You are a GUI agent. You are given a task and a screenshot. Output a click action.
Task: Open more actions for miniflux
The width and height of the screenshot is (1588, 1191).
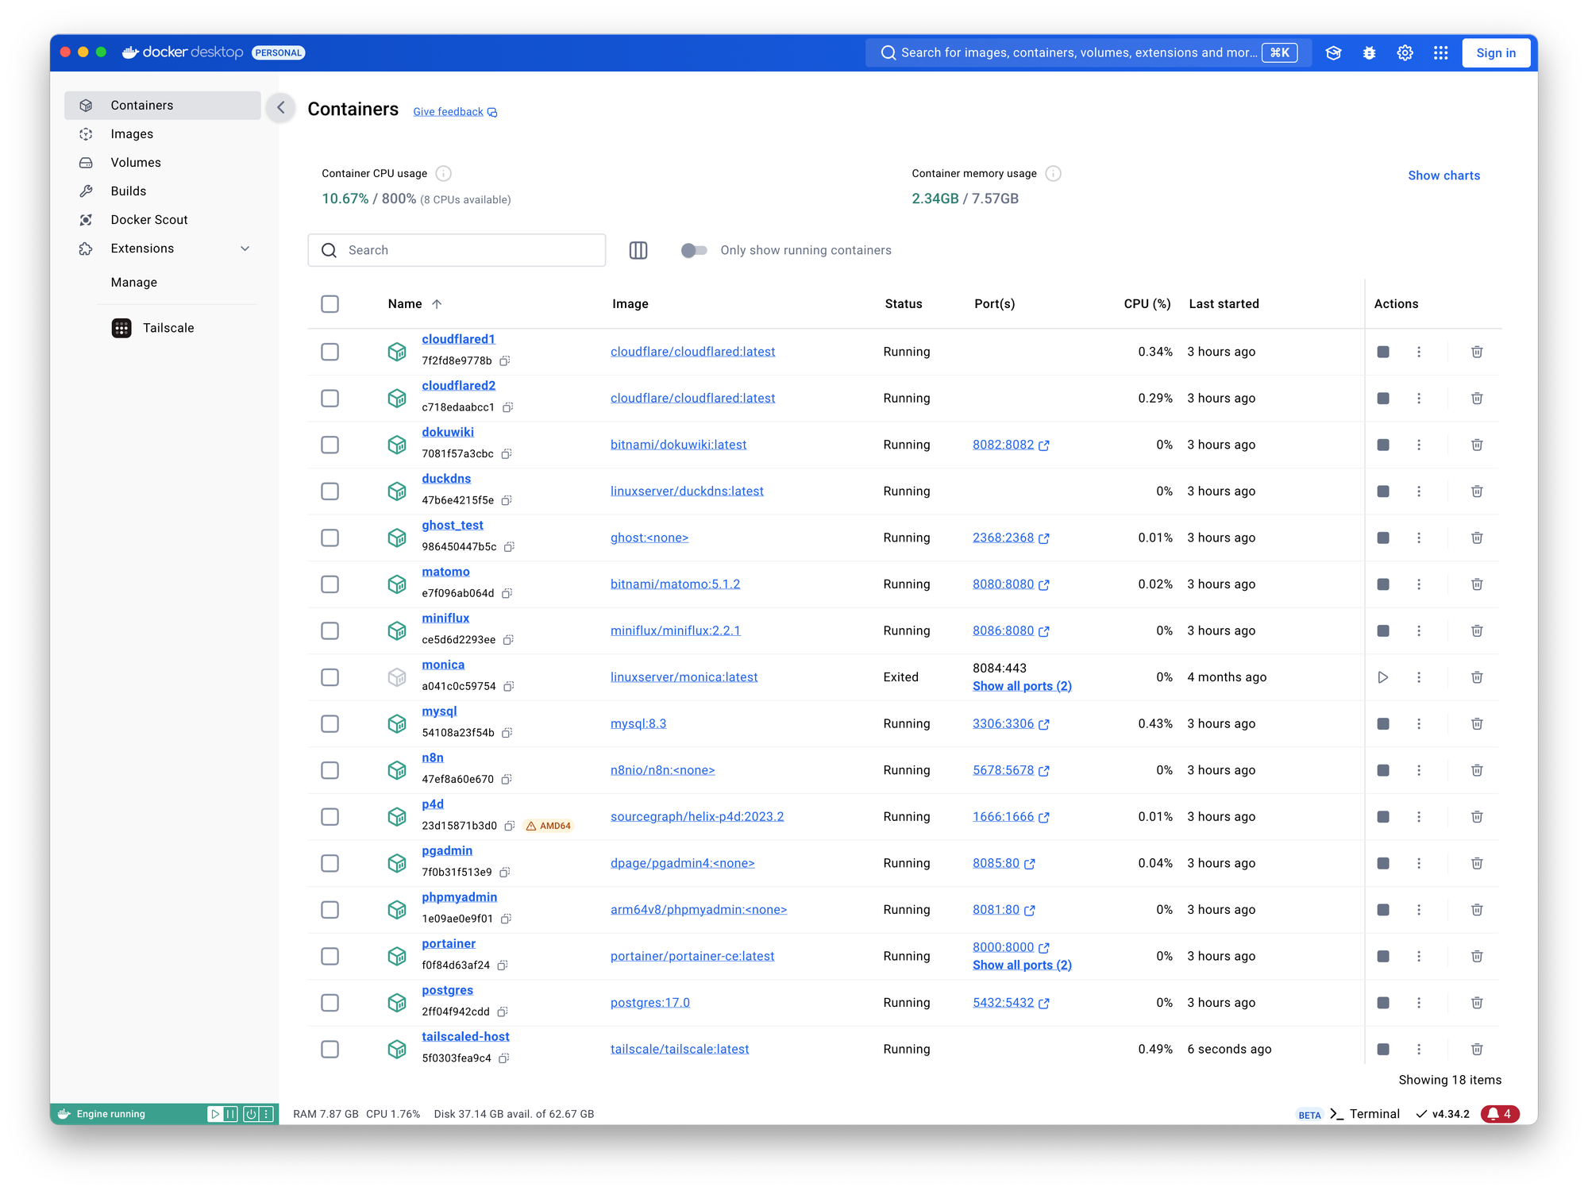click(1419, 630)
